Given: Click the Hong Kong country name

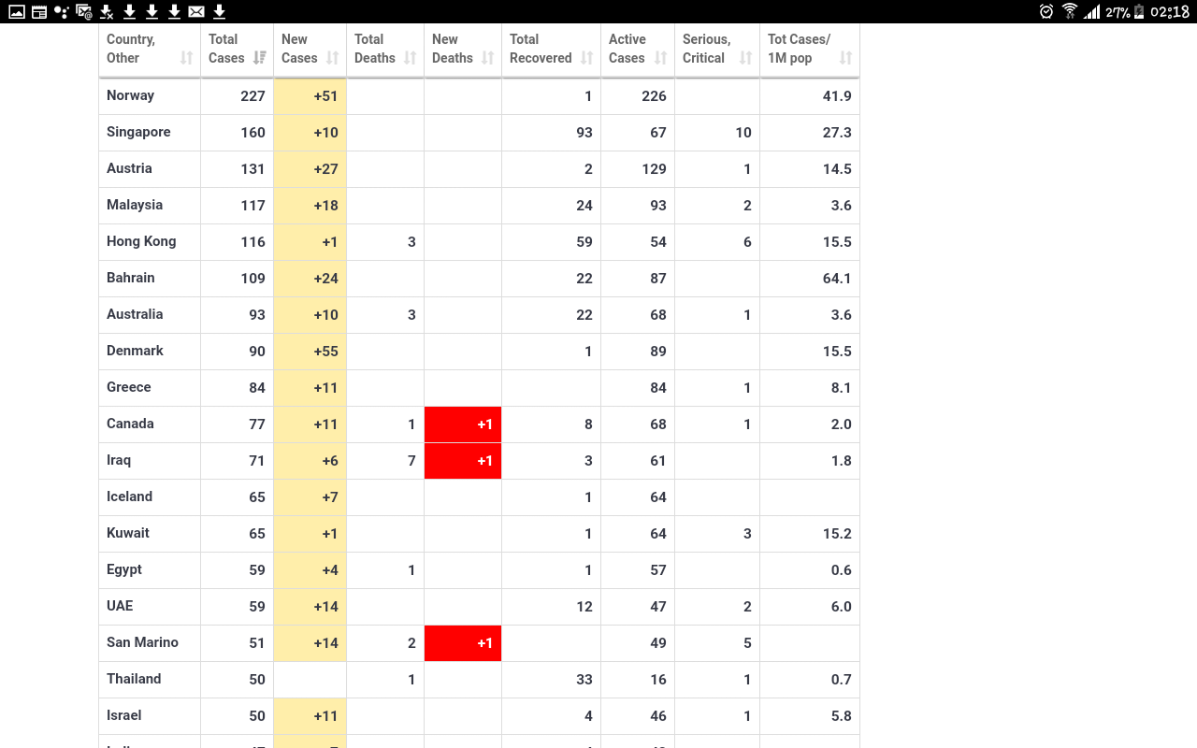Looking at the screenshot, I should click(141, 241).
